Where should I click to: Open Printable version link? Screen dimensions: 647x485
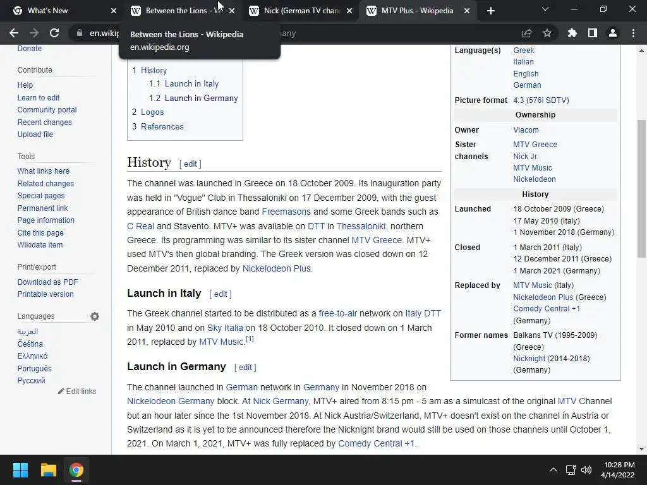point(45,294)
